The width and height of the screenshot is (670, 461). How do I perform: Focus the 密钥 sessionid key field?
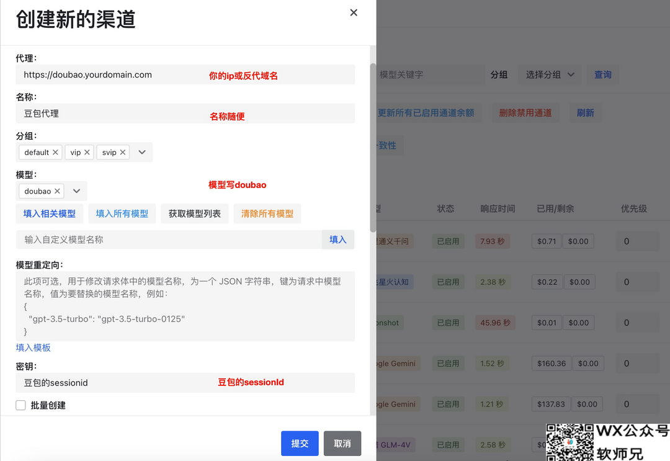pos(185,383)
